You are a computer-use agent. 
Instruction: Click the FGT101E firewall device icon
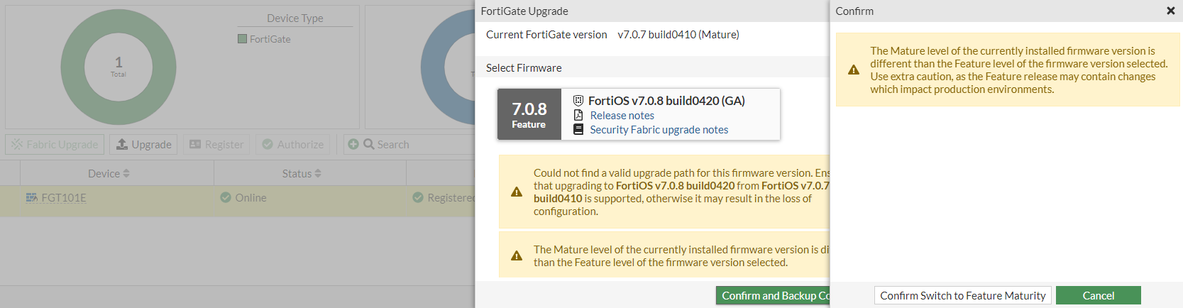pos(31,198)
